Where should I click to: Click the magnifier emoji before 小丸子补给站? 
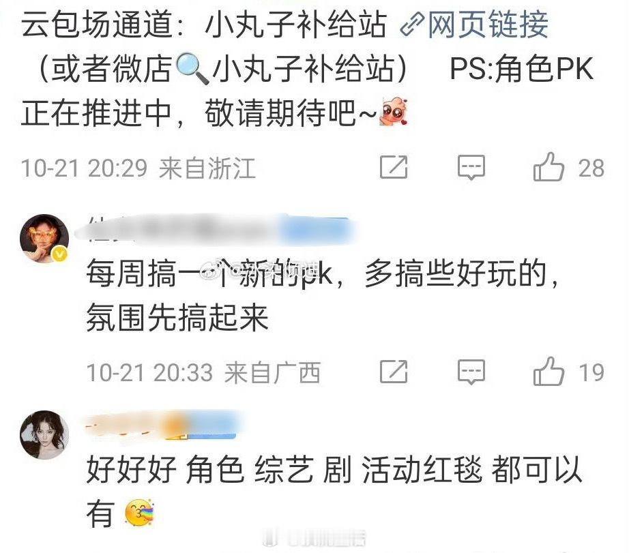pyautogui.click(x=192, y=70)
